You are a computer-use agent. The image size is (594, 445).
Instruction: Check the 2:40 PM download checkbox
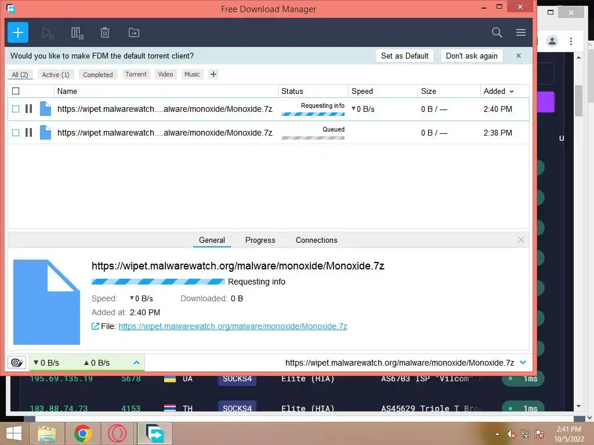coord(16,109)
